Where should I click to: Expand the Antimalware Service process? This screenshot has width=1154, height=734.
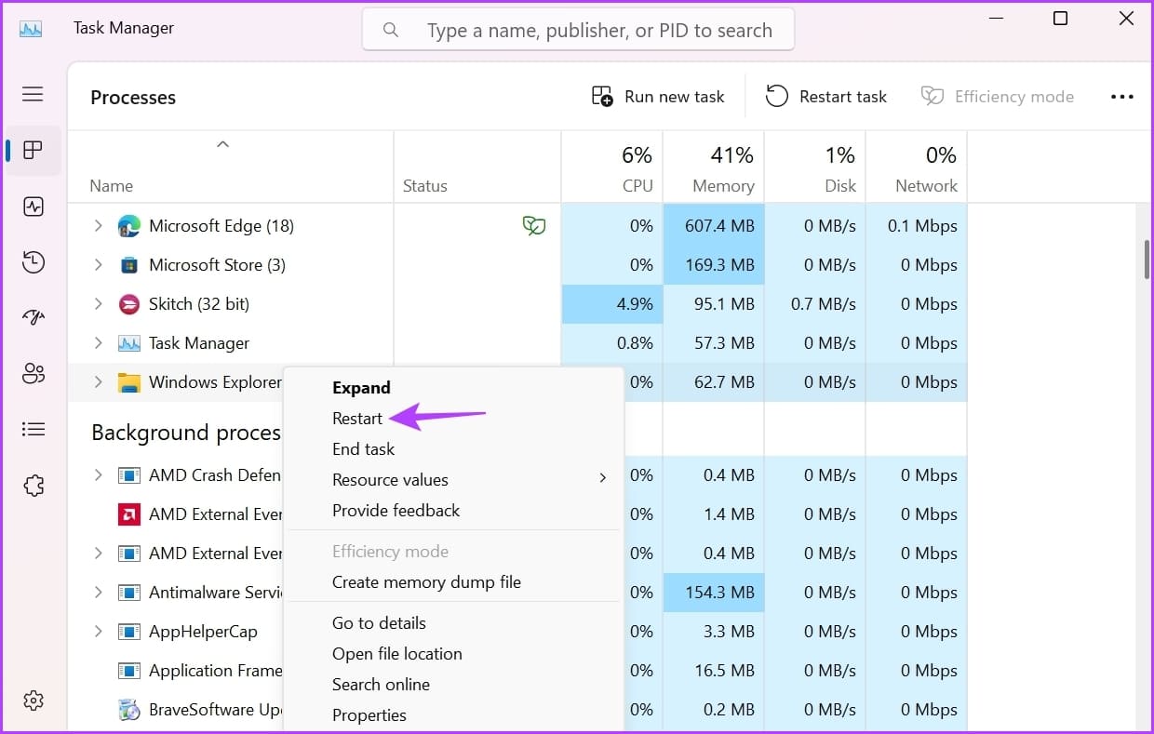[x=98, y=593]
